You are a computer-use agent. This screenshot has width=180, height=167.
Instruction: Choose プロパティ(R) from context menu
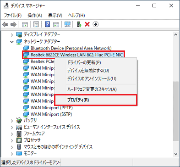click(x=96, y=100)
